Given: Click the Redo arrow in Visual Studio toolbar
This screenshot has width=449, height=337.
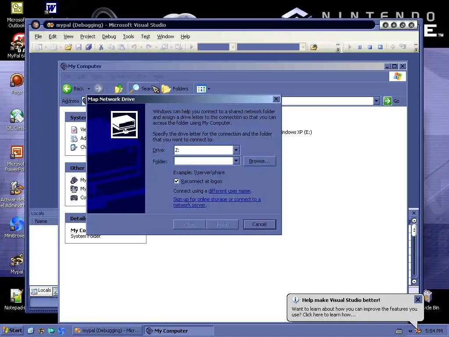Looking at the screenshot, I should point(149,47).
